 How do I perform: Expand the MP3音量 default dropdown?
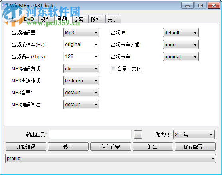click(x=81, y=93)
